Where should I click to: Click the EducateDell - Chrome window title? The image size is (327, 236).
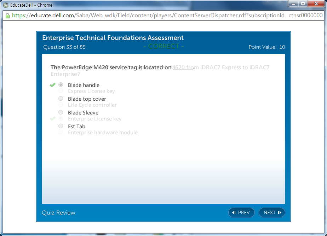click(31, 5)
